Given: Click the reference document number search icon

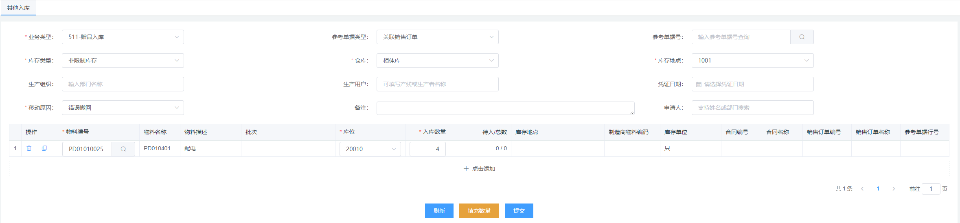Looking at the screenshot, I should [x=802, y=37].
